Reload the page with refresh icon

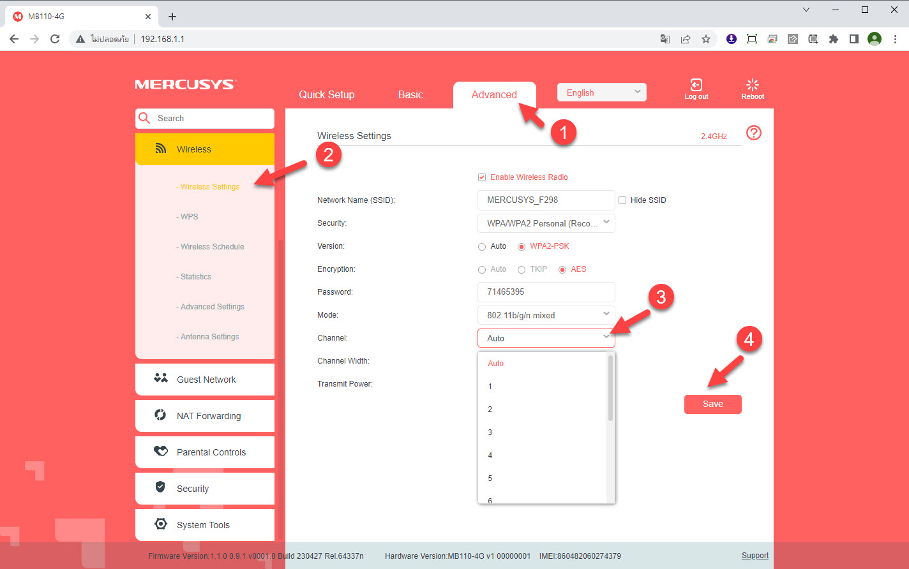(x=55, y=39)
